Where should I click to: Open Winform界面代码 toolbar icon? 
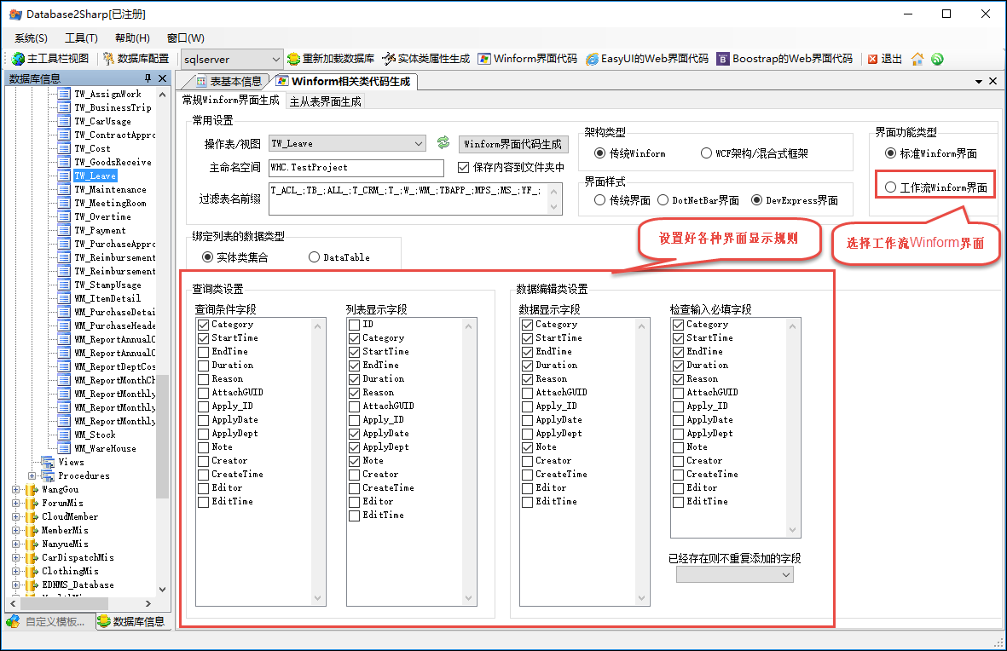[x=484, y=59]
